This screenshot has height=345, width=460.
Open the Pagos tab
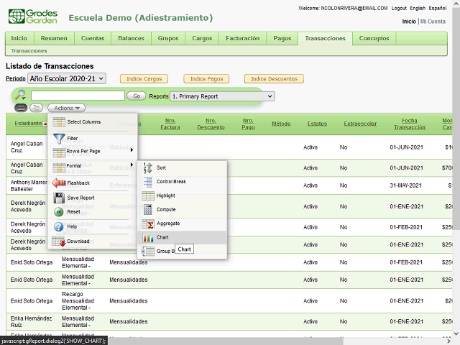pyautogui.click(x=282, y=38)
